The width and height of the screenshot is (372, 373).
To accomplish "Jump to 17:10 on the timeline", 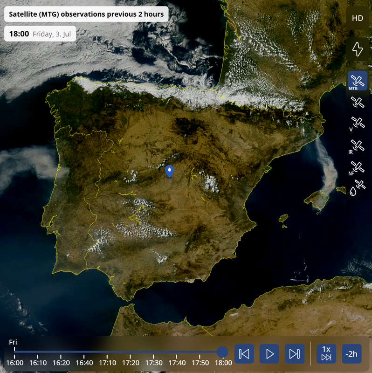I will coord(108,363).
